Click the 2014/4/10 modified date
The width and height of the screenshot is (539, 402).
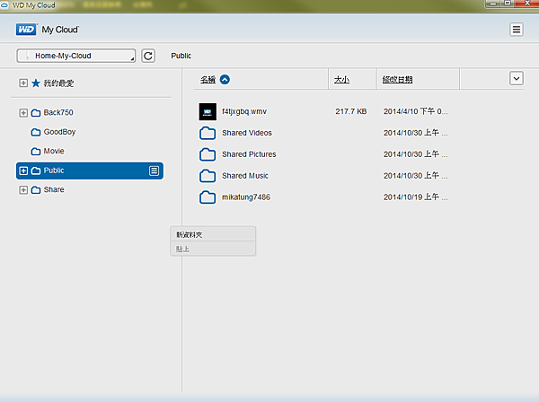(x=416, y=111)
